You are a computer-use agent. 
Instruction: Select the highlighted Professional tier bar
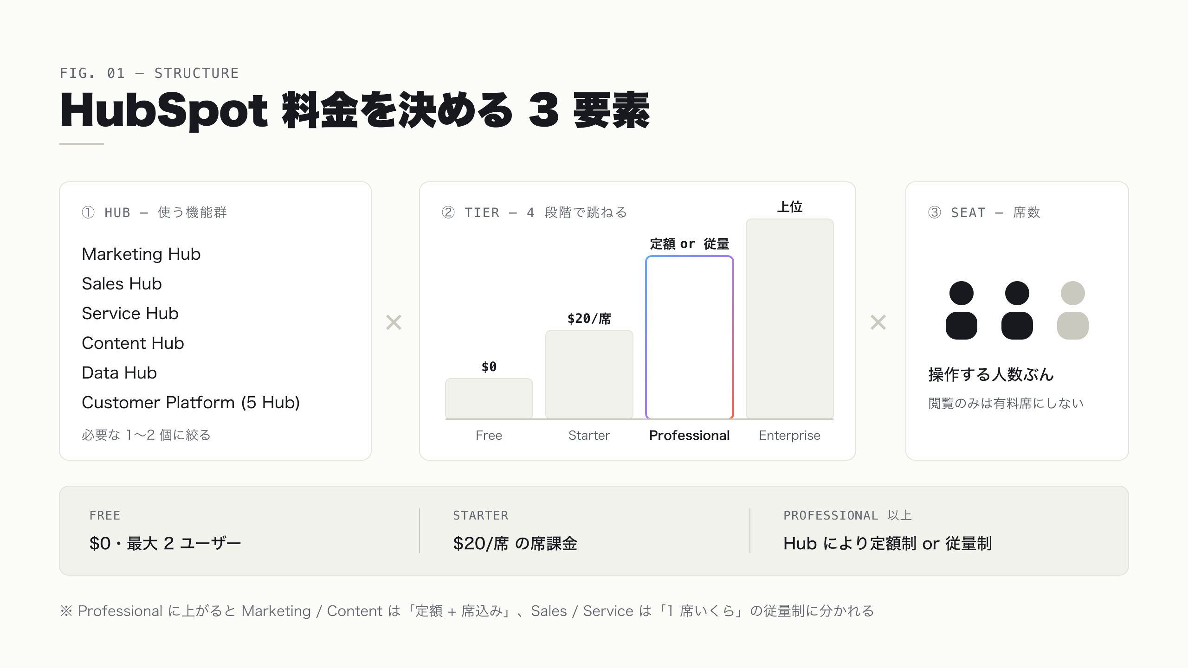click(x=689, y=337)
